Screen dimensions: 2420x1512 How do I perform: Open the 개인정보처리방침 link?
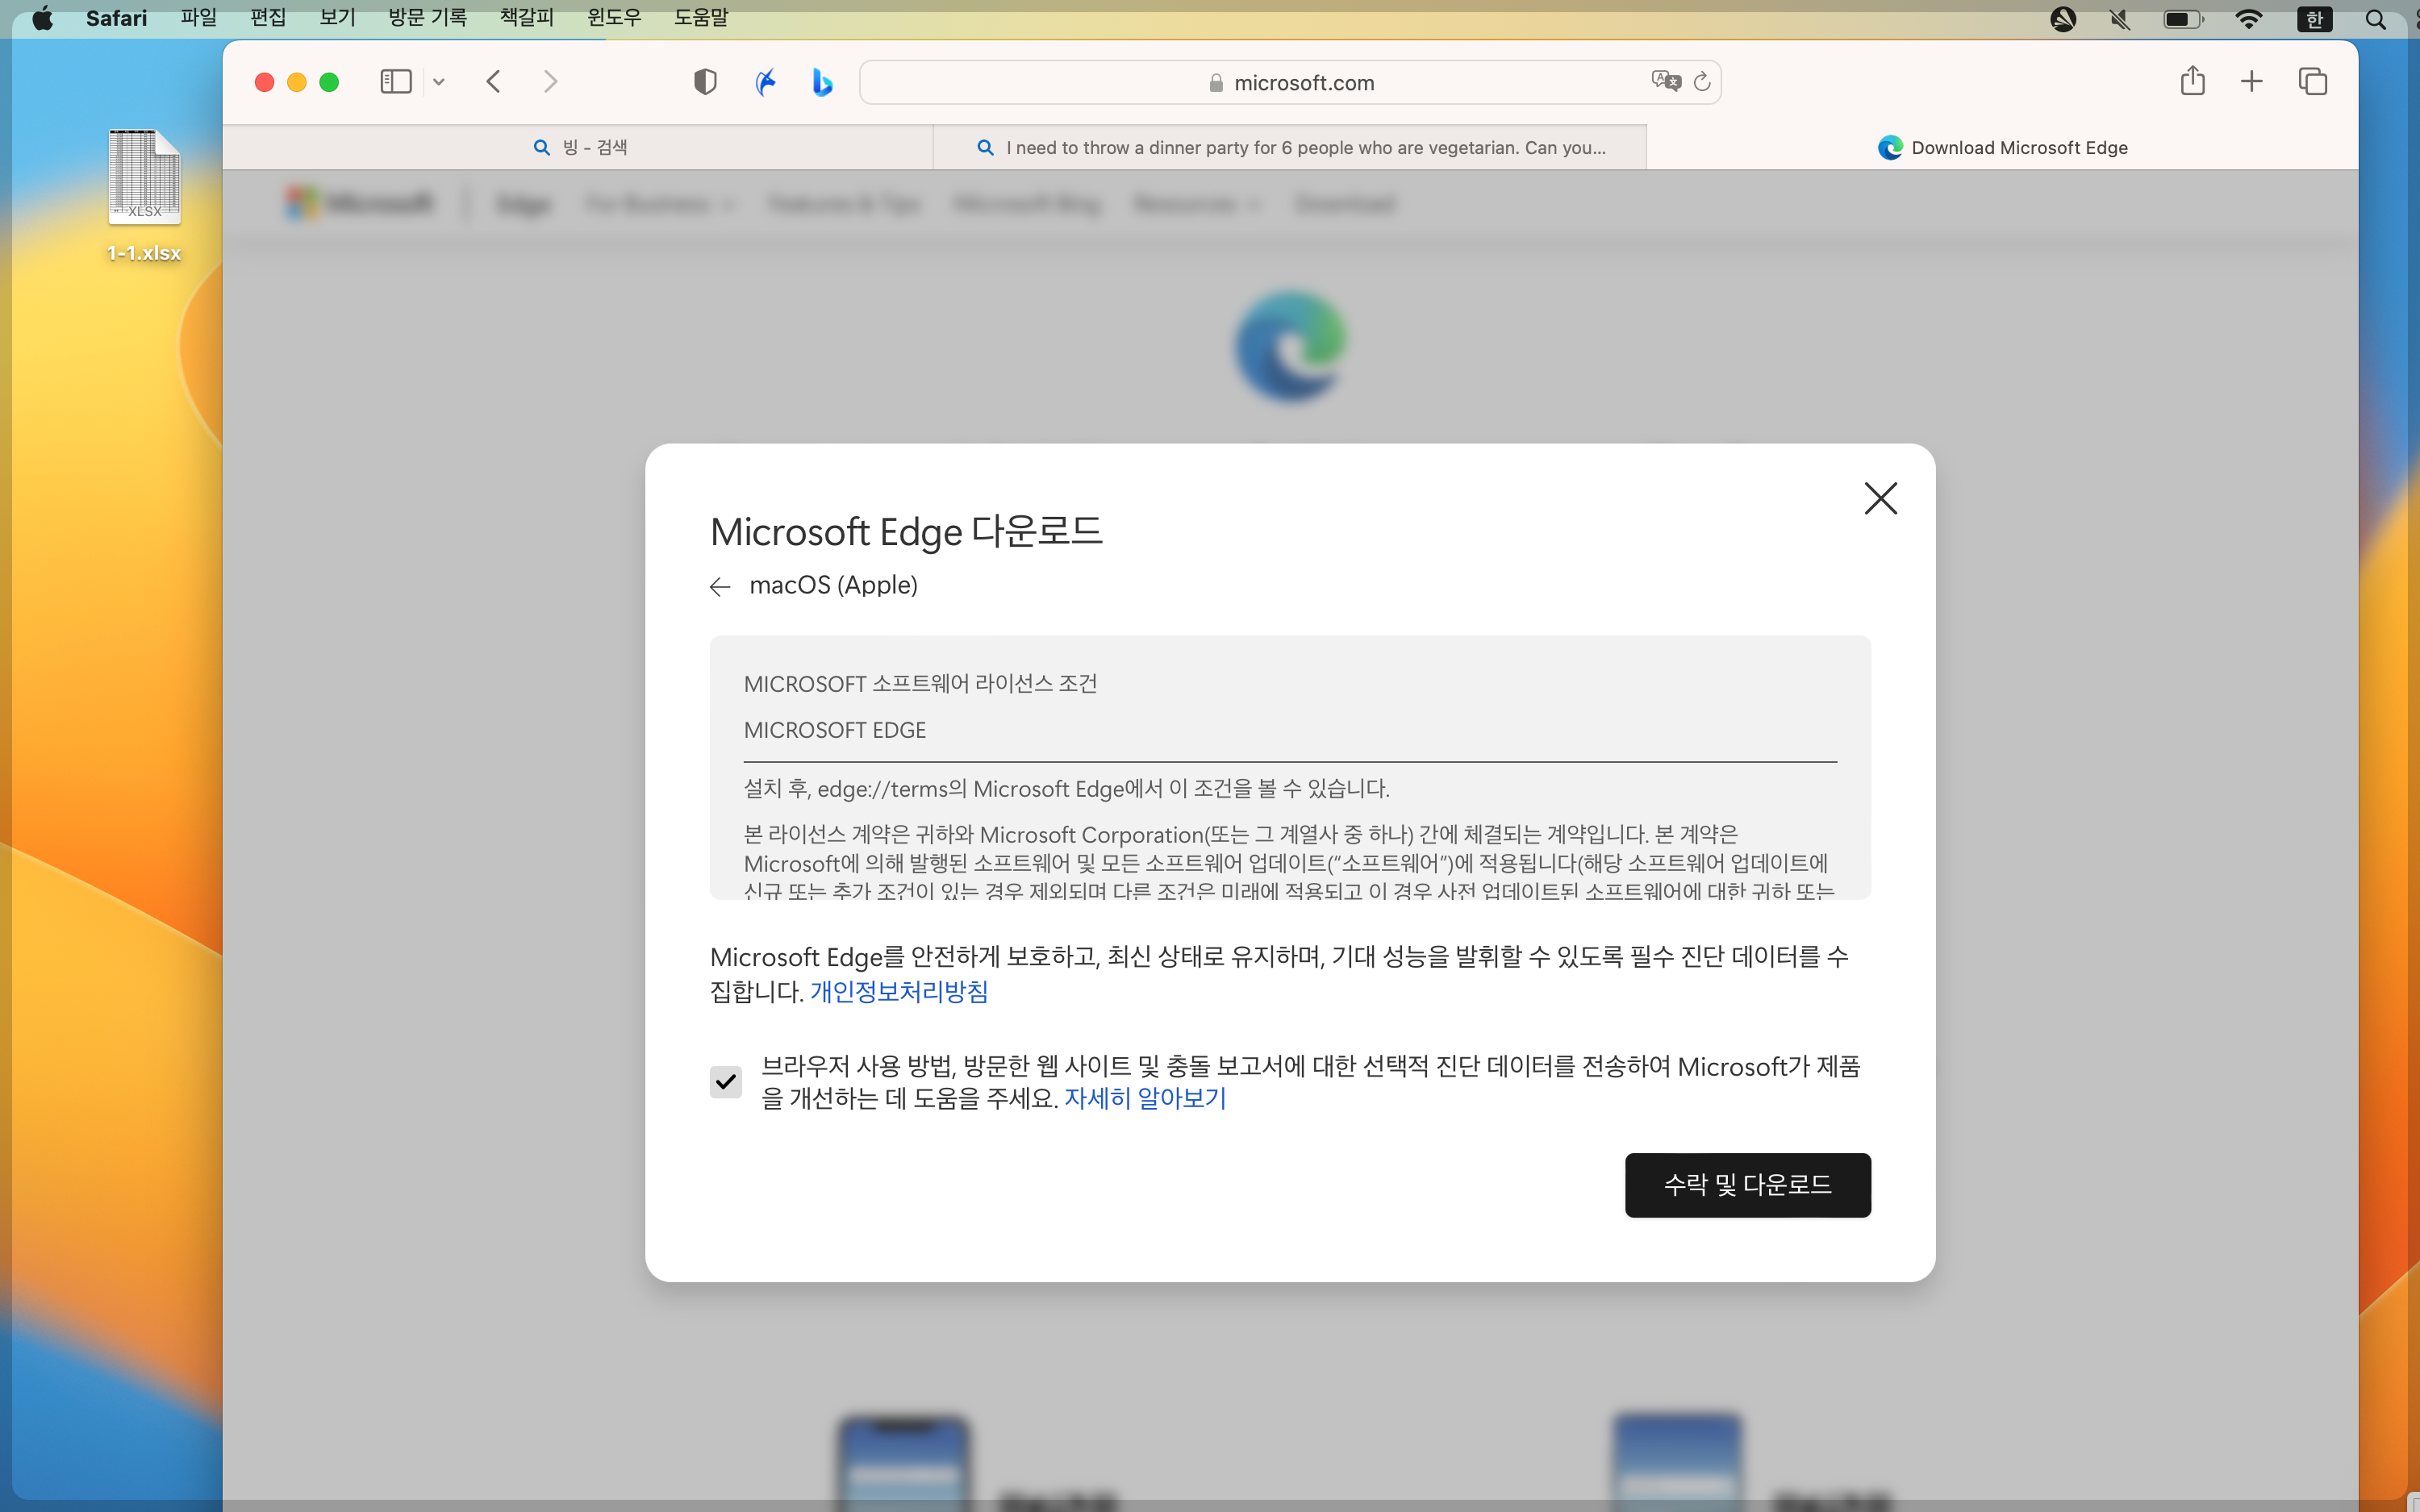click(x=898, y=991)
